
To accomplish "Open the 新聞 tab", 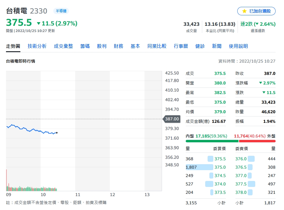I will [x=217, y=46].
